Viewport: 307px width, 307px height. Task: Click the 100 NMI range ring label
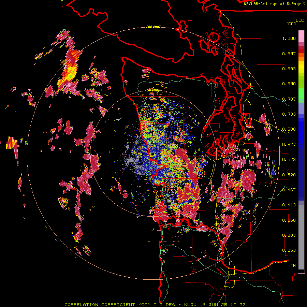[x=153, y=27]
